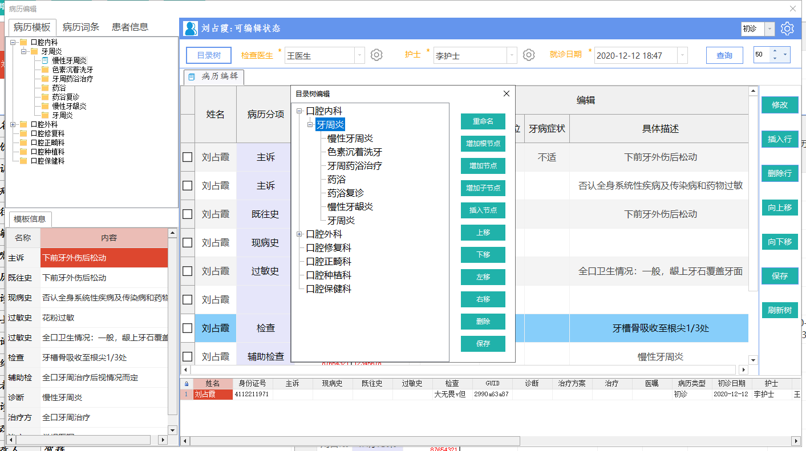Open 就诊日期 date picker dropdown
The width and height of the screenshot is (806, 451).
point(682,55)
